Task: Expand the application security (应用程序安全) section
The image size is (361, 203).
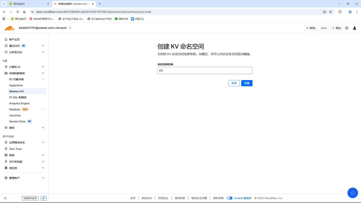Action: 43,142
